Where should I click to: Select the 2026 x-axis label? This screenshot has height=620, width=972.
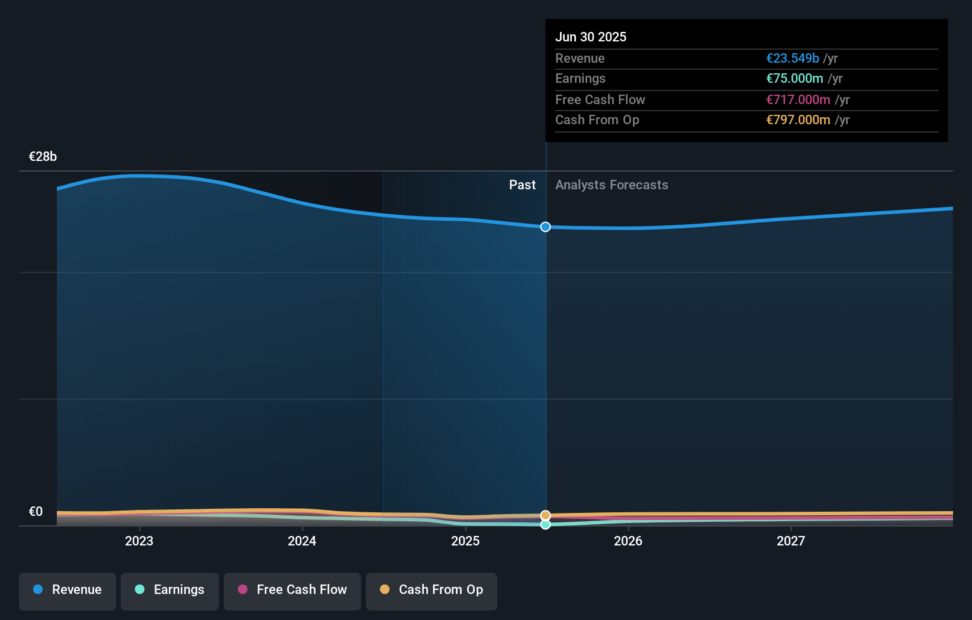click(628, 541)
